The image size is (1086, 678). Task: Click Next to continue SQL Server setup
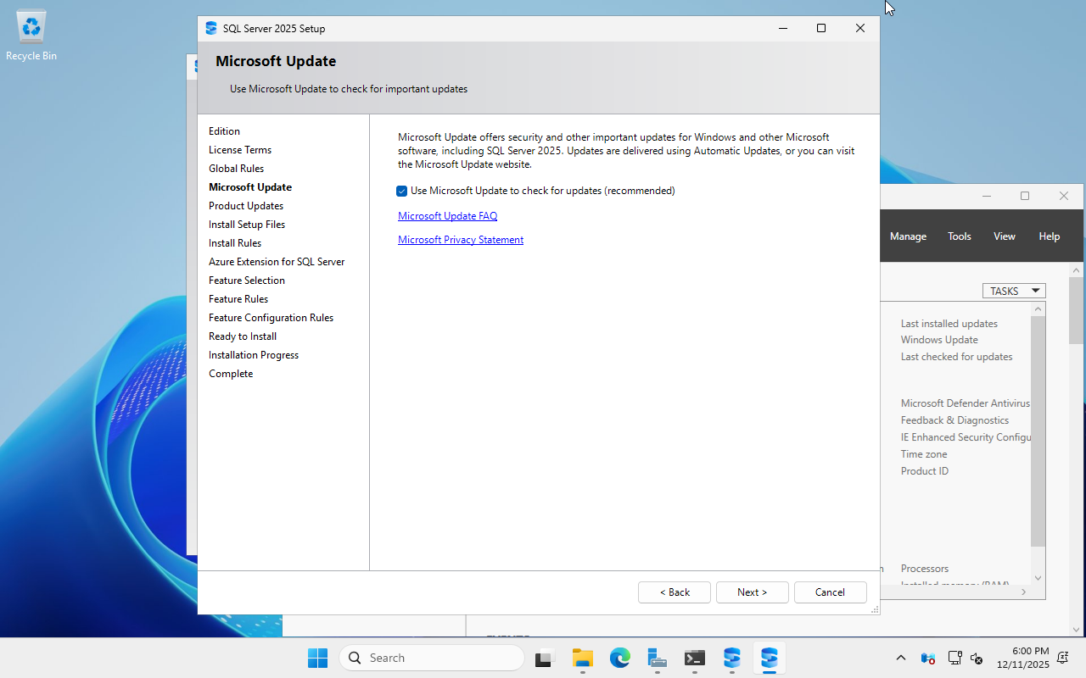752,592
